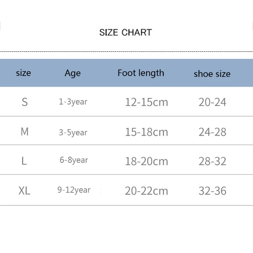Select the '3-5year' age cell
The height and width of the screenshot is (253, 253).
pos(73,133)
